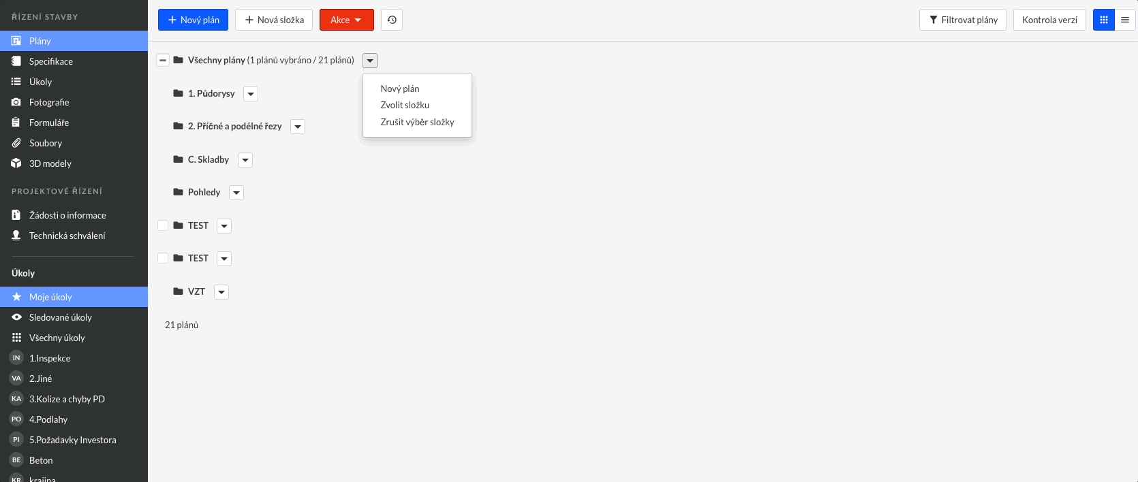Screen dimensions: 1138x482
Task: Toggle the Všechny plány select-all checkbox
Action: point(163,60)
